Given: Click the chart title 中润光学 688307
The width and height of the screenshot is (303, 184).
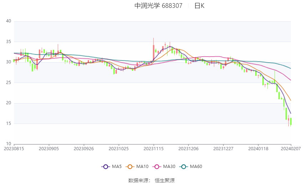Looking at the screenshot, I should [159, 6].
